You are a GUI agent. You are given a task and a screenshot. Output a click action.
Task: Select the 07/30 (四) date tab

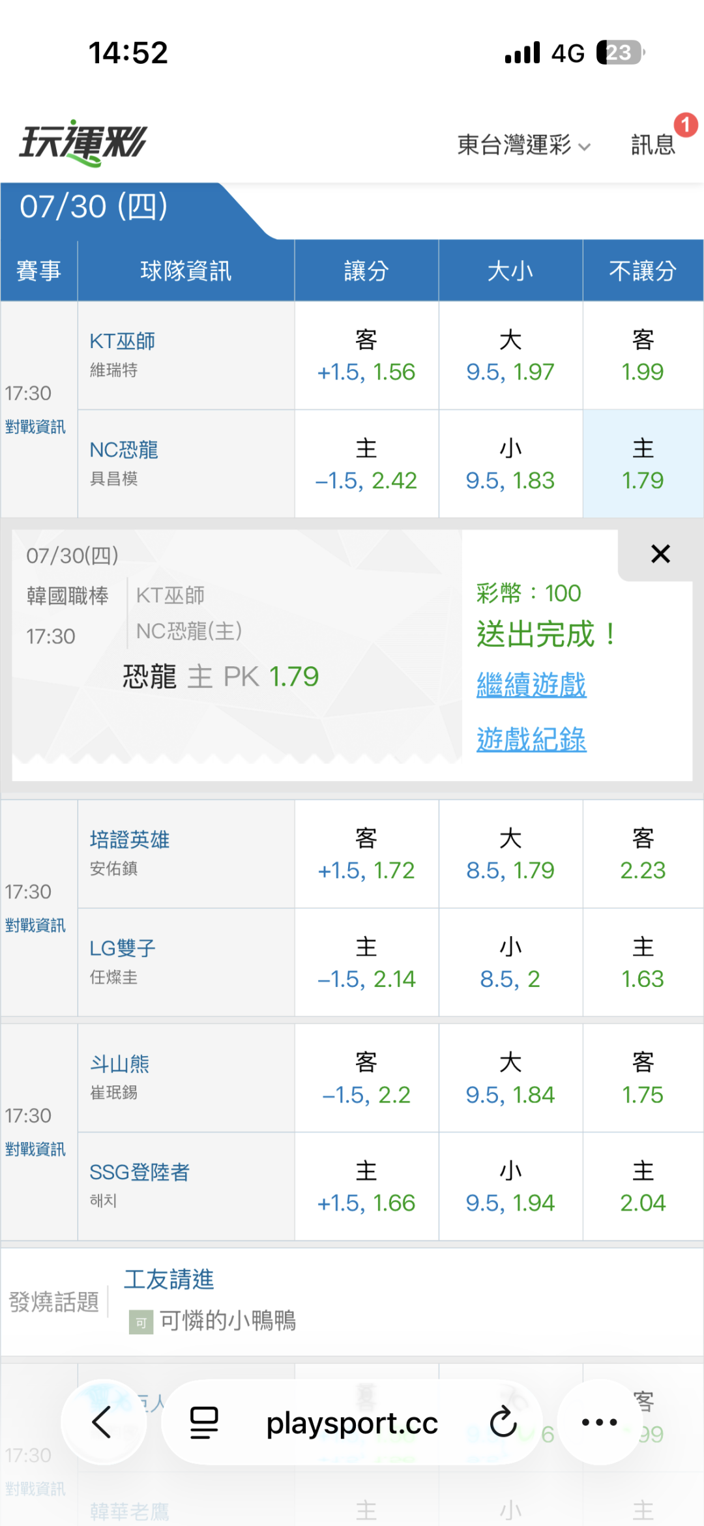(94, 207)
